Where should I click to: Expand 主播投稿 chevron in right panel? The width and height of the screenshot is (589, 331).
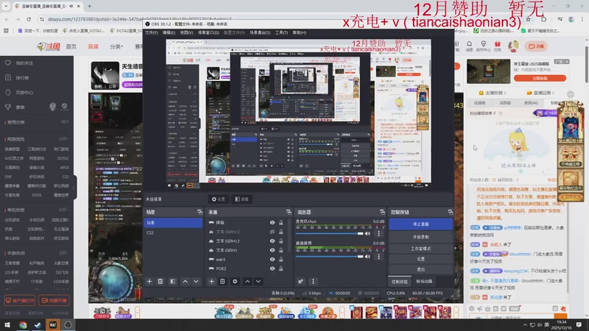point(505,93)
